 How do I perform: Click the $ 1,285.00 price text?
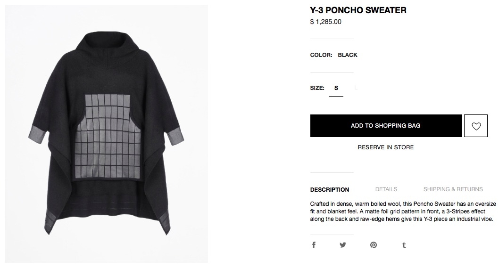[x=325, y=22]
